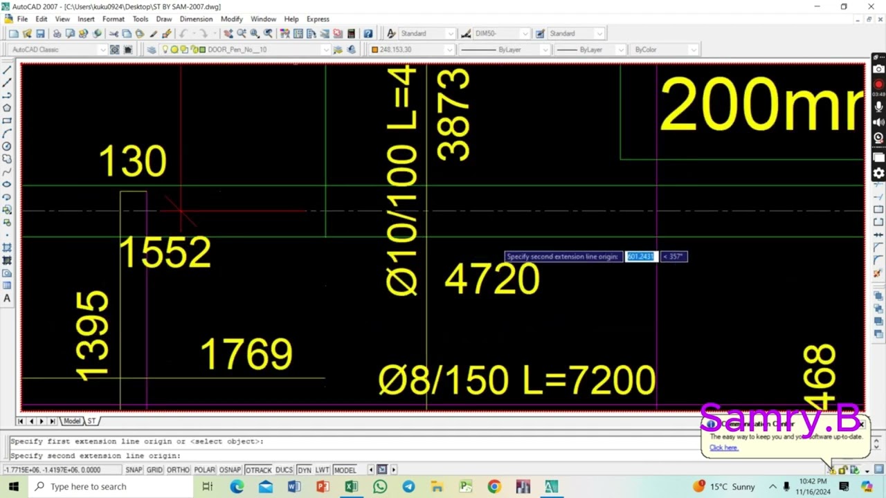Toggle SNAP mode in the status bar
Image resolution: width=886 pixels, height=498 pixels.
[x=134, y=470]
